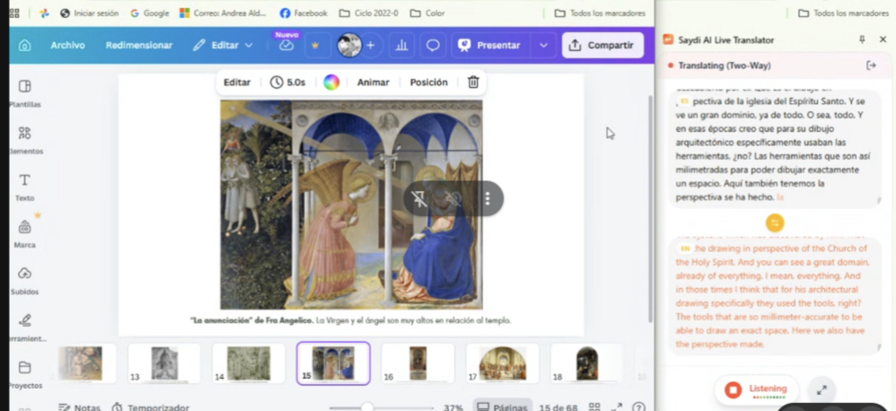Pin the Saydi AI Live Translator panel
This screenshot has width=896, height=411.
pos(862,40)
